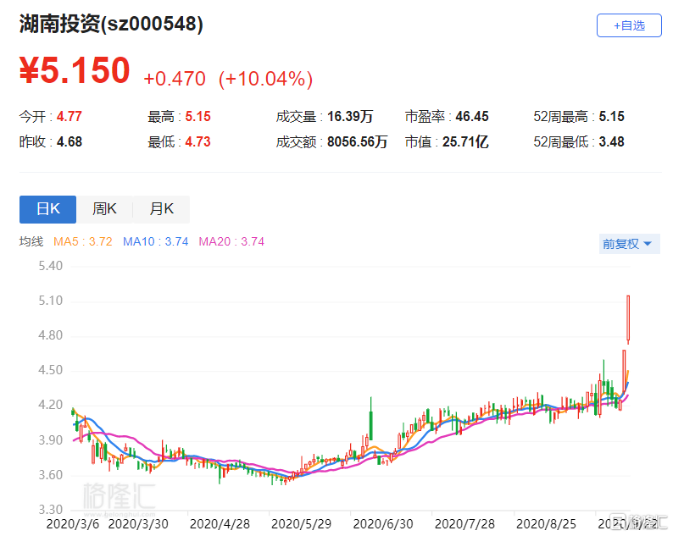The height and width of the screenshot is (536, 673).
Task: Click price change +0.470
Action: click(x=175, y=79)
